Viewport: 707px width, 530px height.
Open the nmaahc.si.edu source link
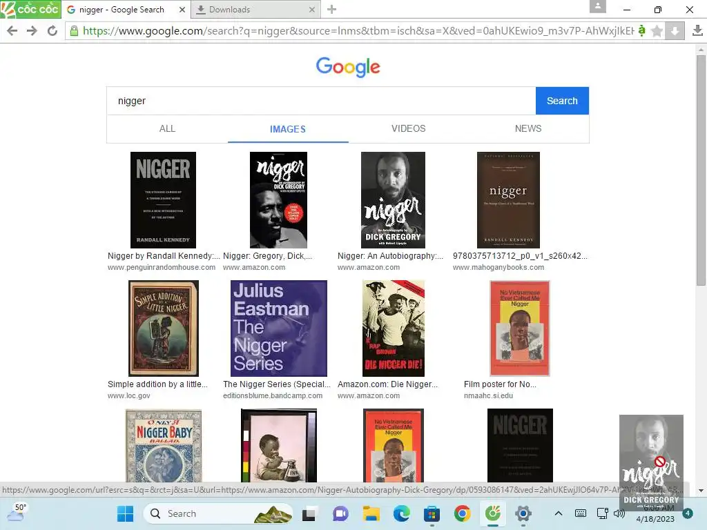[x=488, y=395]
